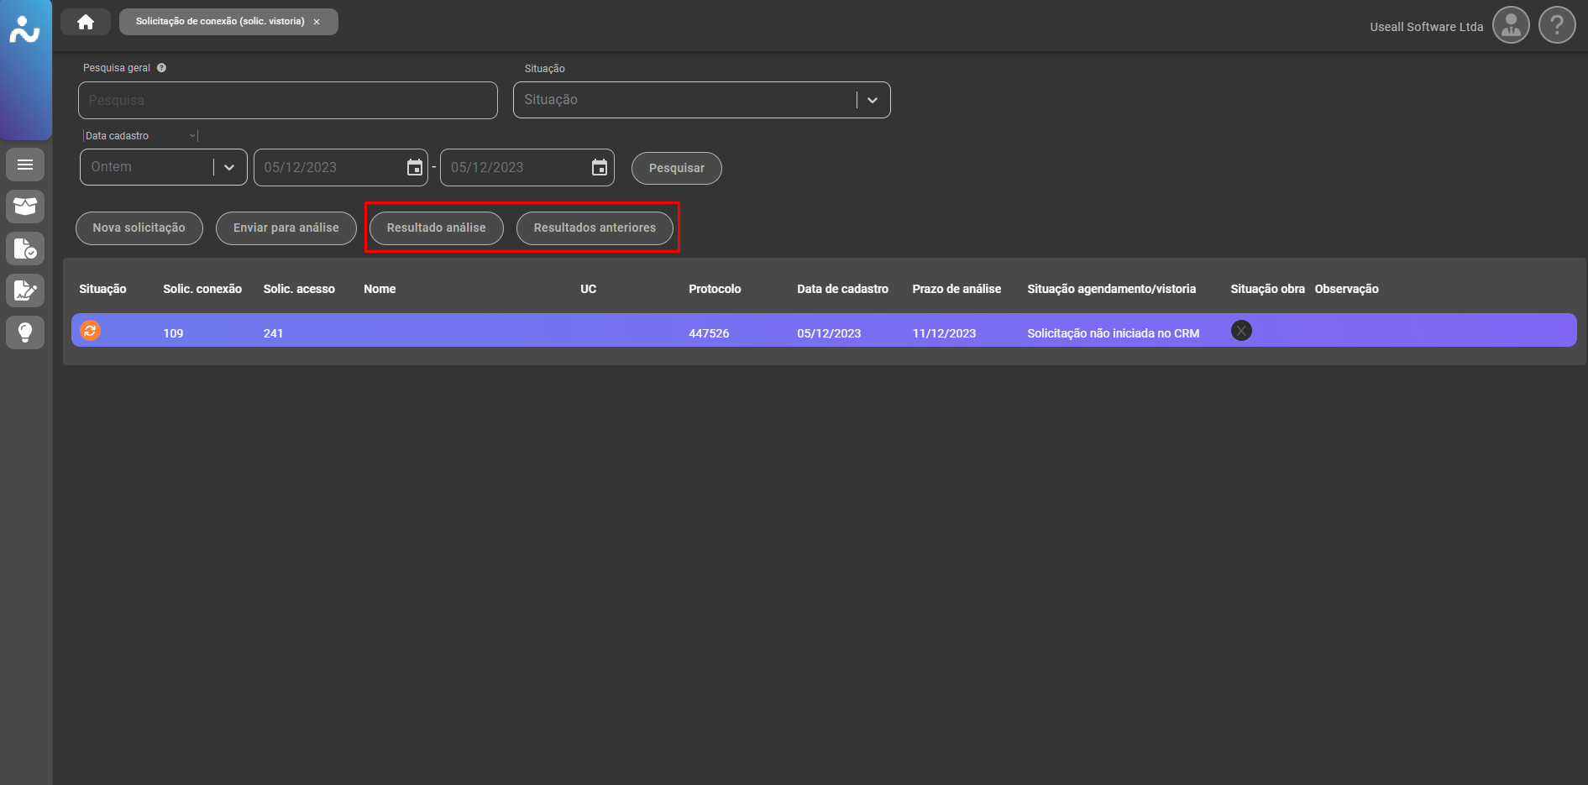Open the document checkmark sidebar icon
The width and height of the screenshot is (1588, 785).
pos(25,249)
